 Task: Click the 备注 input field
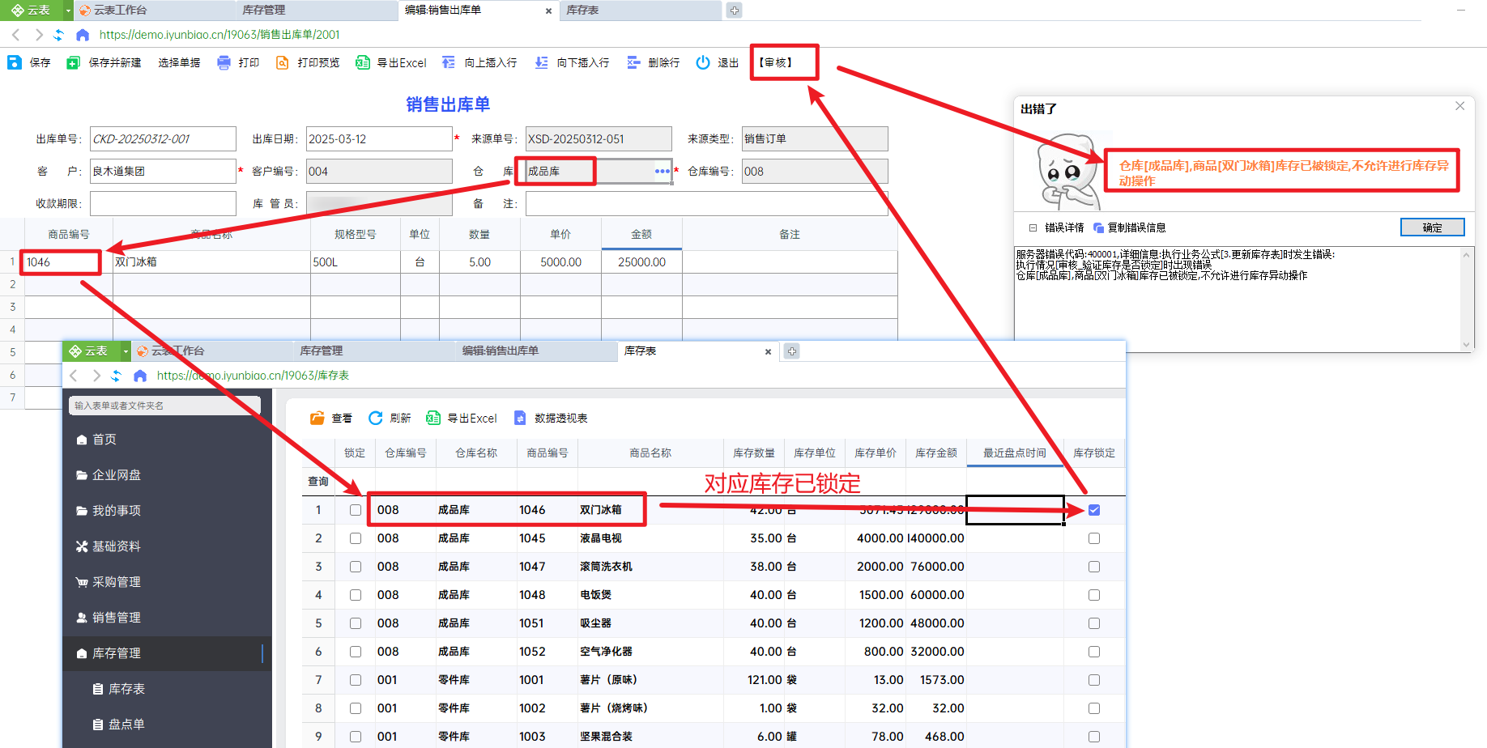[706, 204]
